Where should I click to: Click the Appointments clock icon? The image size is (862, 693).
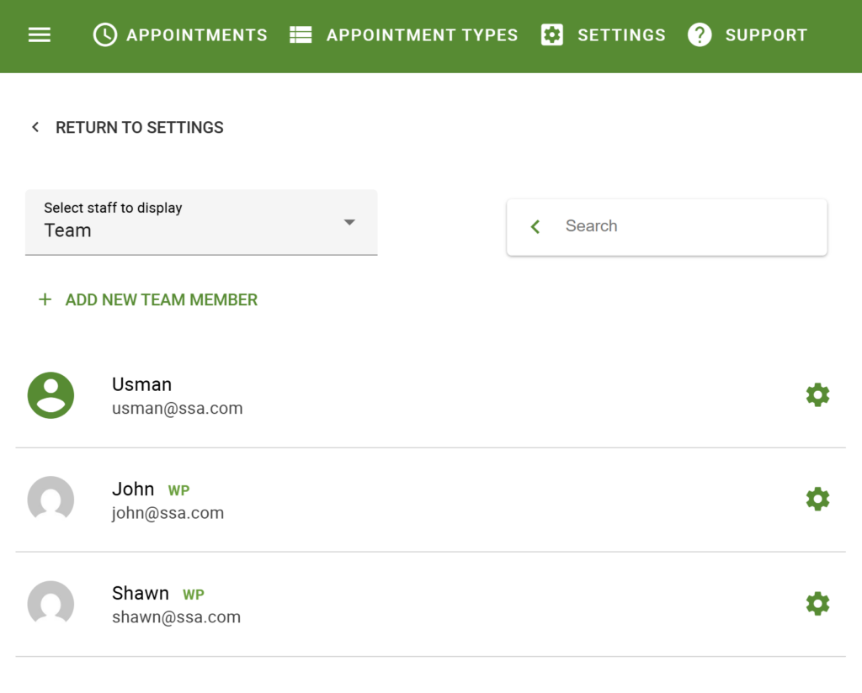pyautogui.click(x=105, y=35)
